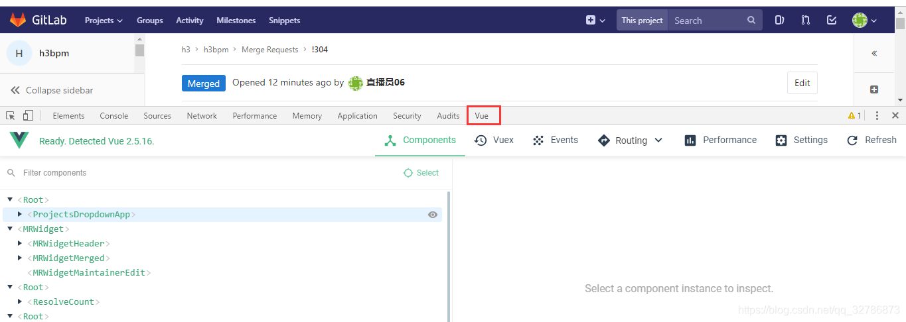Click the GitLab fox logo

pyautogui.click(x=18, y=21)
